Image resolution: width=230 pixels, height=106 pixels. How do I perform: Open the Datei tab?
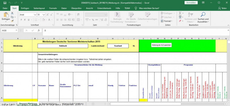tap(5, 8)
